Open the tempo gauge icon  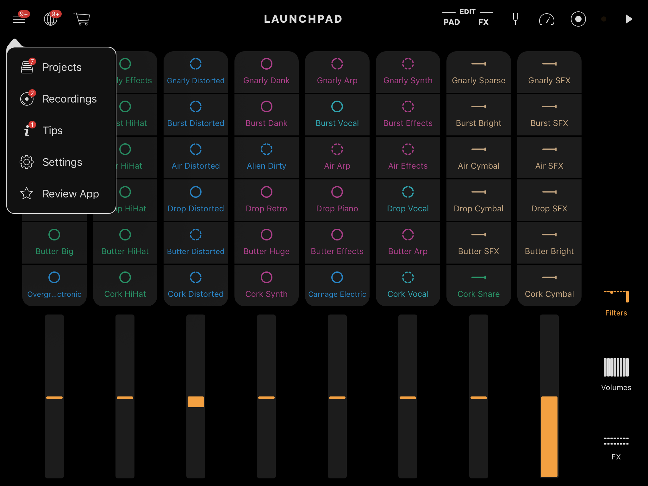[546, 19]
